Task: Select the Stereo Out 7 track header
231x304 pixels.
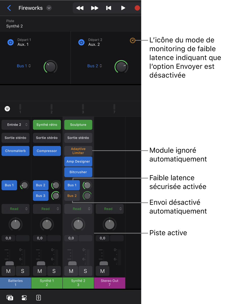Action: click(x=109, y=283)
